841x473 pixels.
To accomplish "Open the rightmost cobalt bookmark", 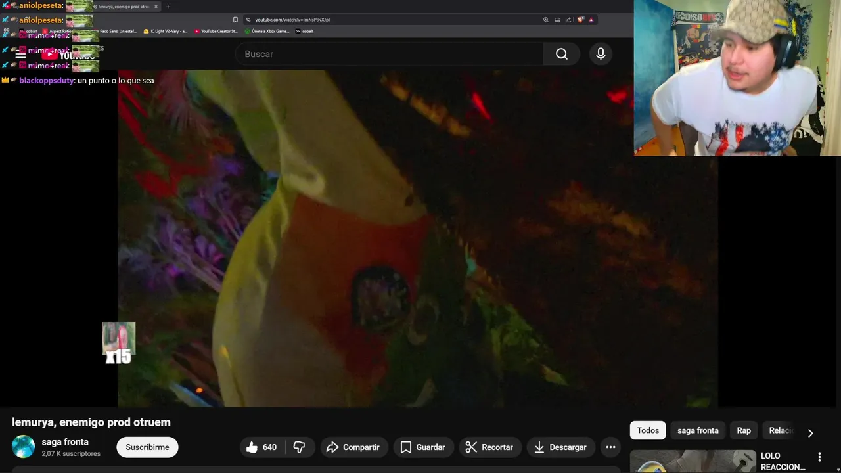I will [304, 31].
